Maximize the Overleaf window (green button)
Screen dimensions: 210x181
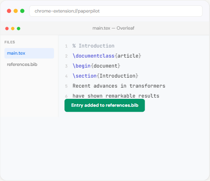19,28
